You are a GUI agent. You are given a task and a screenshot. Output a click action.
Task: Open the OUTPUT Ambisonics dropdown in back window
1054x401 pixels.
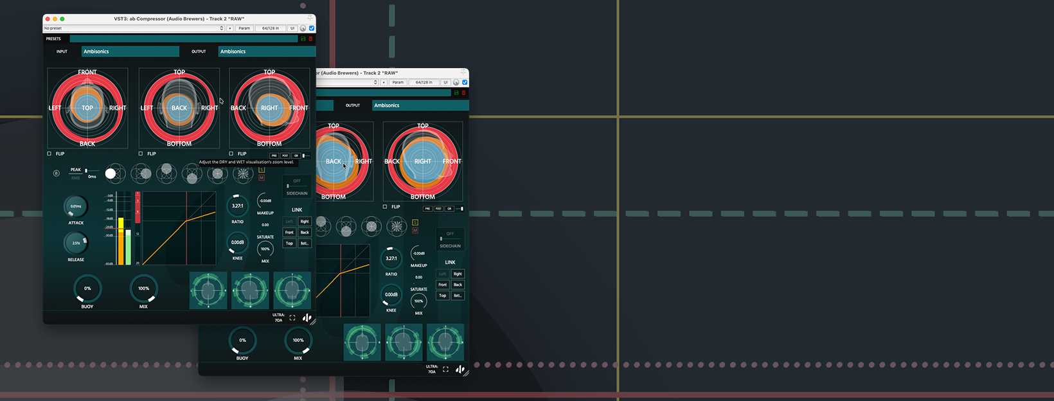coord(420,105)
